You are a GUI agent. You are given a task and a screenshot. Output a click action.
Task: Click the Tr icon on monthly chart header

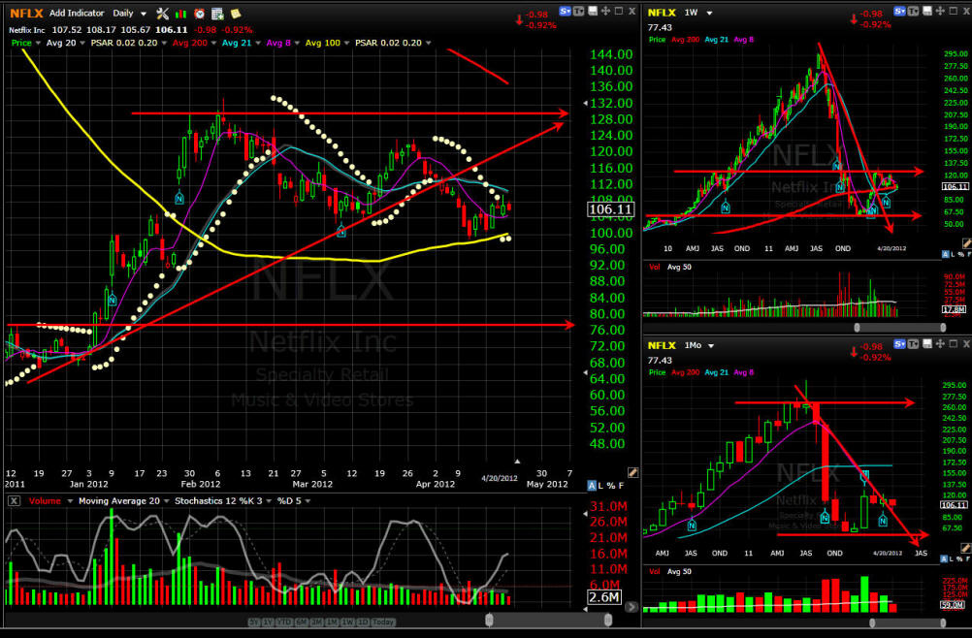913,344
